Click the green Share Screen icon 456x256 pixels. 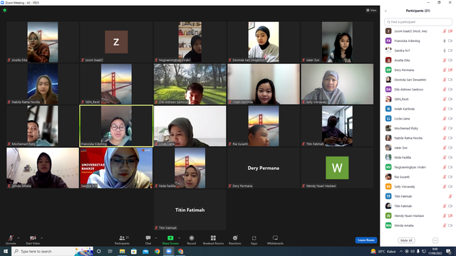tap(170, 238)
